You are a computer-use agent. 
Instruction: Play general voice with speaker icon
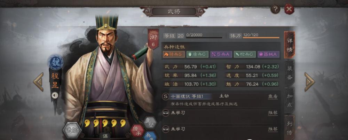click(55, 95)
